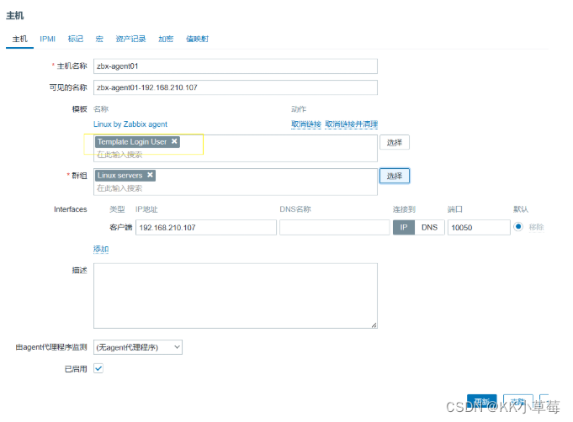
Task: Switch to the 主机 tab
Action: [19, 39]
